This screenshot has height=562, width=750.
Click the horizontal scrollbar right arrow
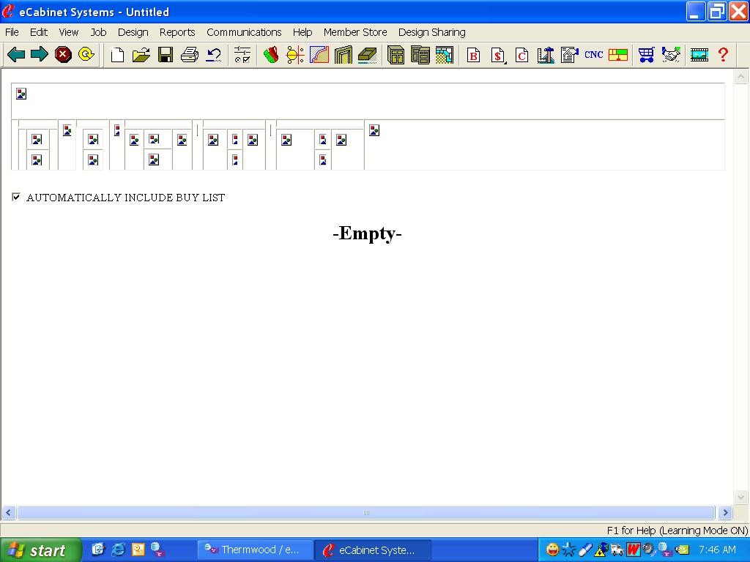(725, 513)
